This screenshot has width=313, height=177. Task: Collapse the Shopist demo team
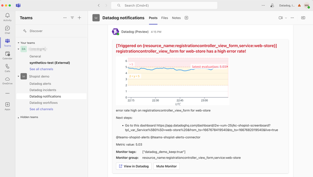(18, 76)
